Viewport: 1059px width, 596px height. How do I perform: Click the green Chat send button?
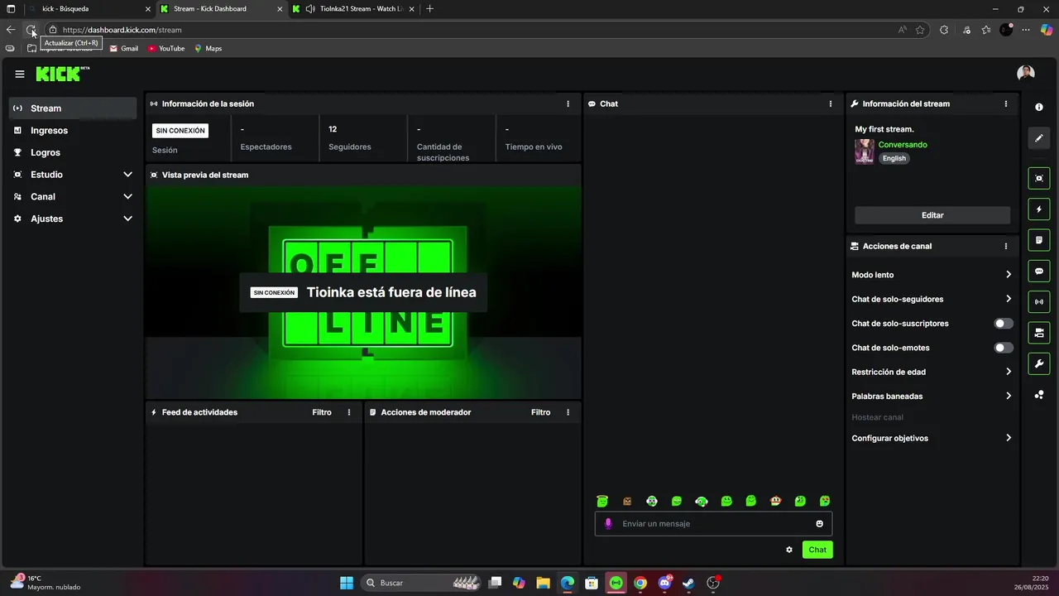tap(817, 550)
